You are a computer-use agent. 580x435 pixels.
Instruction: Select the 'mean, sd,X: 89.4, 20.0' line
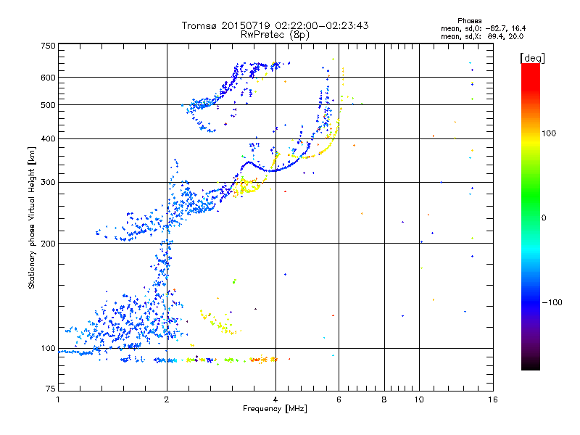pos(482,36)
